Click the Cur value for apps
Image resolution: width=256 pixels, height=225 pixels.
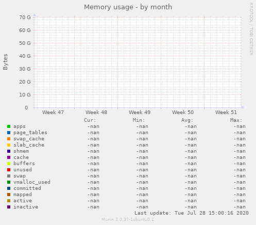93,126
